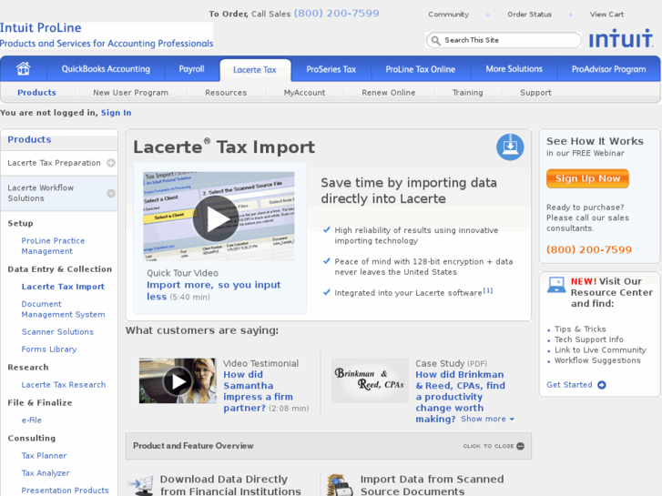
Task: Click 'Link to Live Community' list item
Action: click(x=600, y=350)
